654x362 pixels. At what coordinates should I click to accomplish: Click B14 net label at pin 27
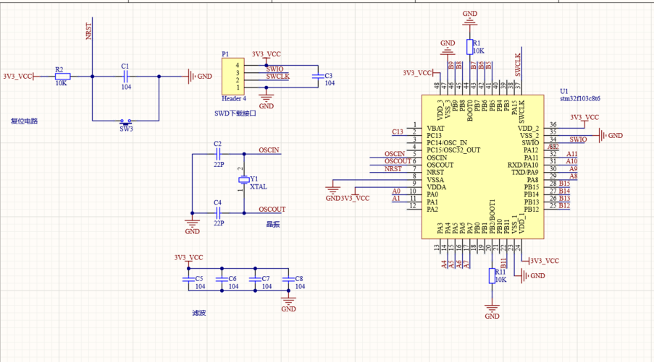coord(564,191)
